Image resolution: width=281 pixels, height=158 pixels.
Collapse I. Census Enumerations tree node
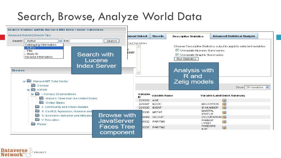[33, 94]
